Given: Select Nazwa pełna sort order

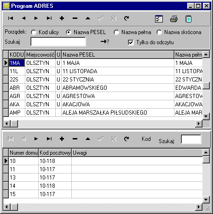Looking at the screenshot, I should (132, 32).
